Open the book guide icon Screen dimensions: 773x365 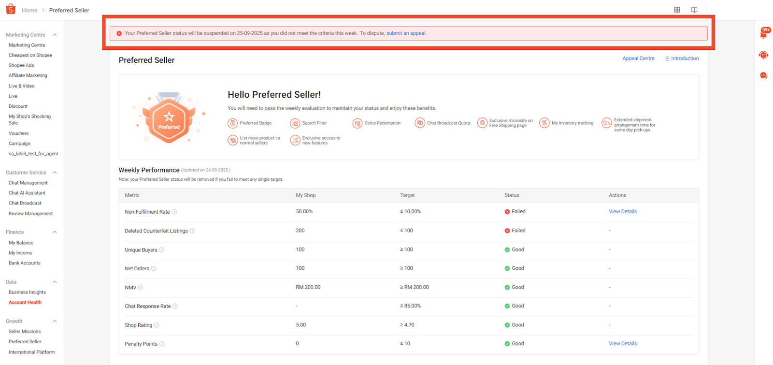tap(694, 10)
